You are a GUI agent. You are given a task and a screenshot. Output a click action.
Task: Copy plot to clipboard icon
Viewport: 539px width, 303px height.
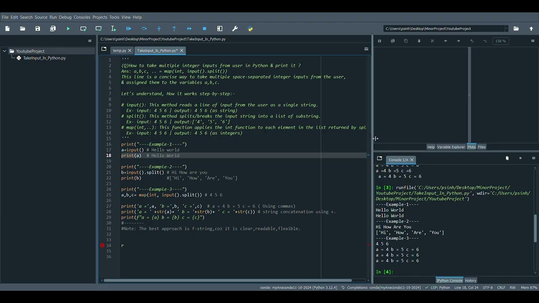(x=406, y=41)
